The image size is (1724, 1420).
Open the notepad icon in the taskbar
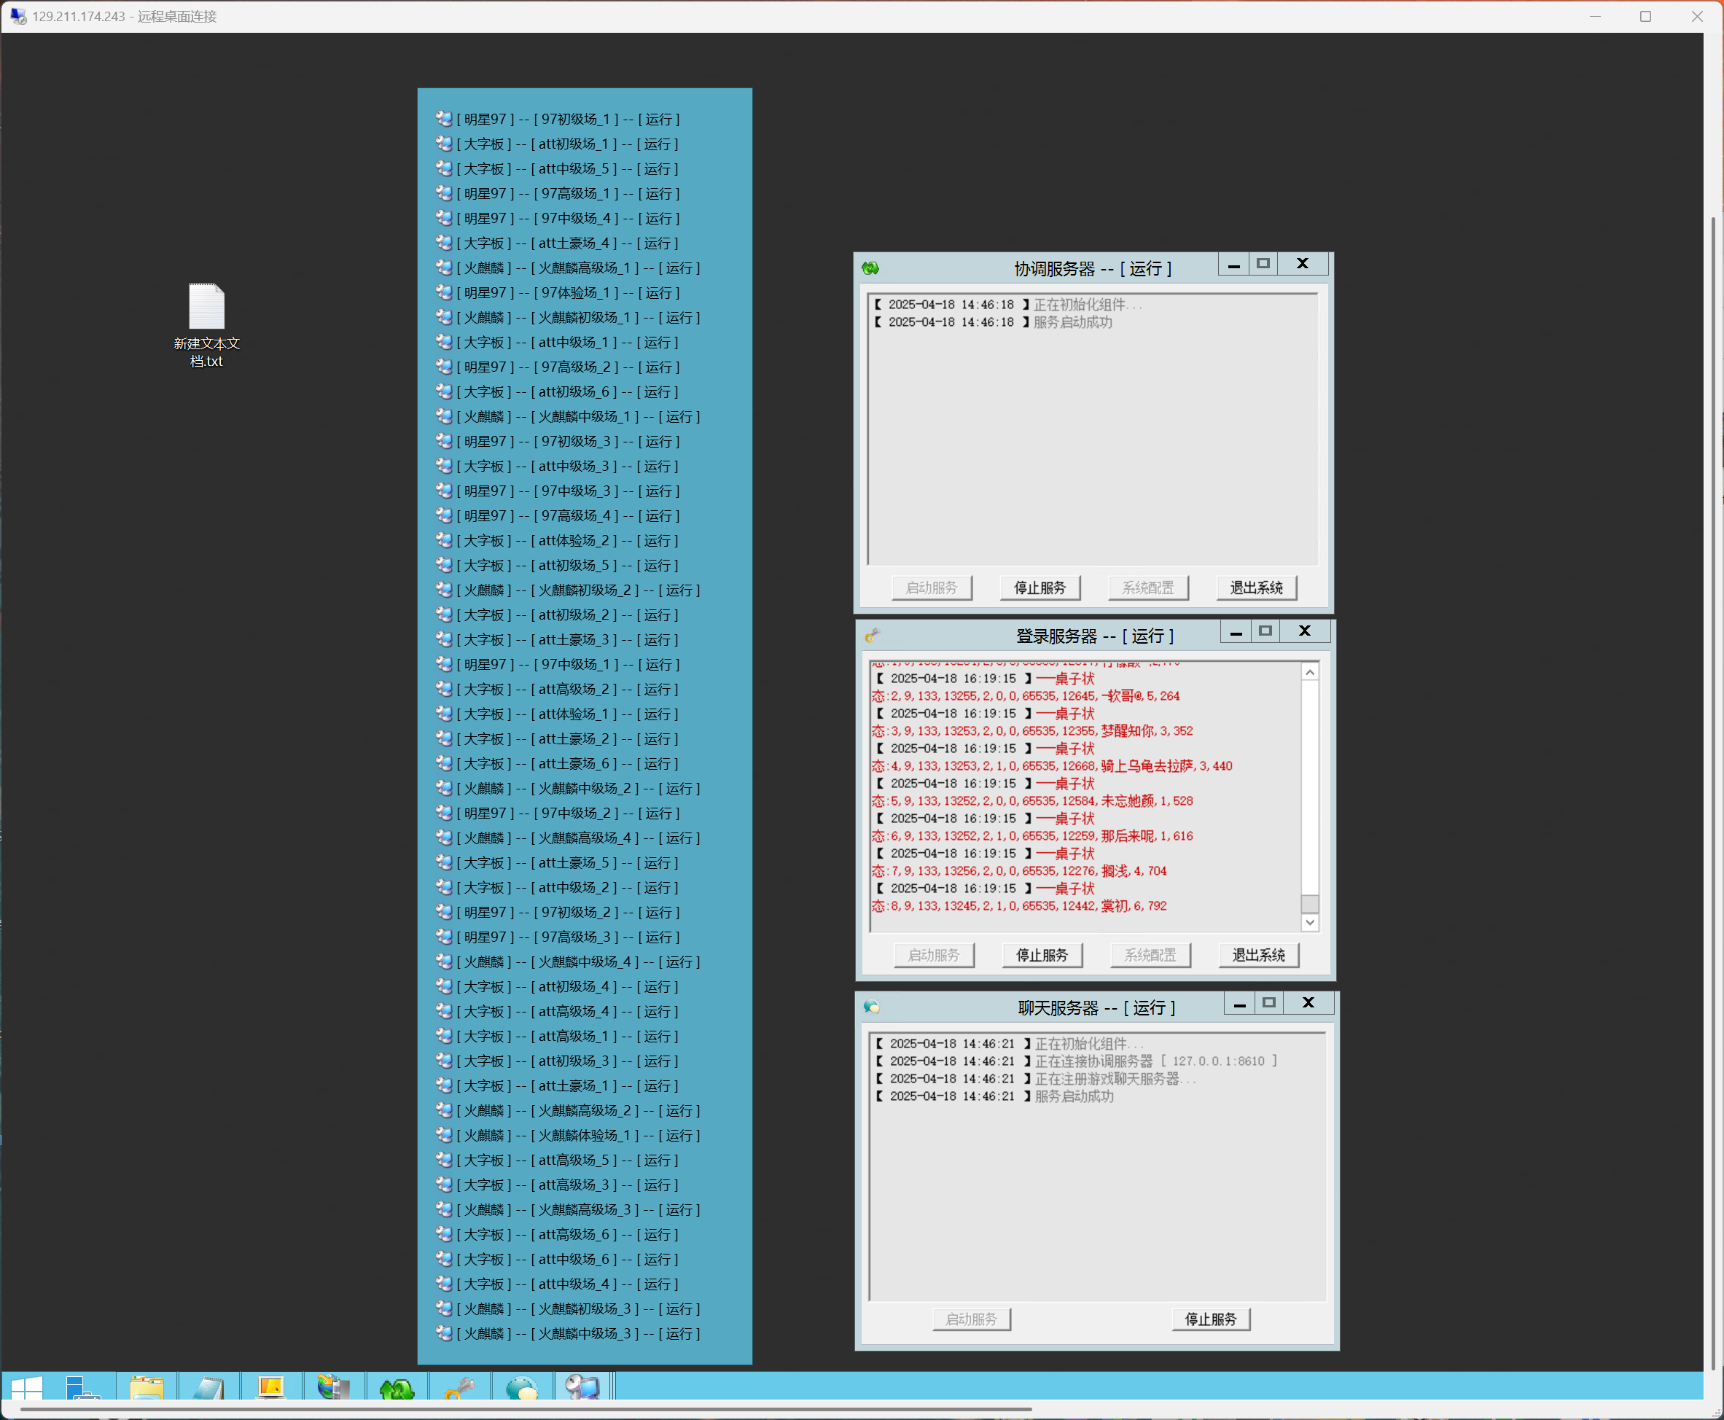[x=208, y=1387]
